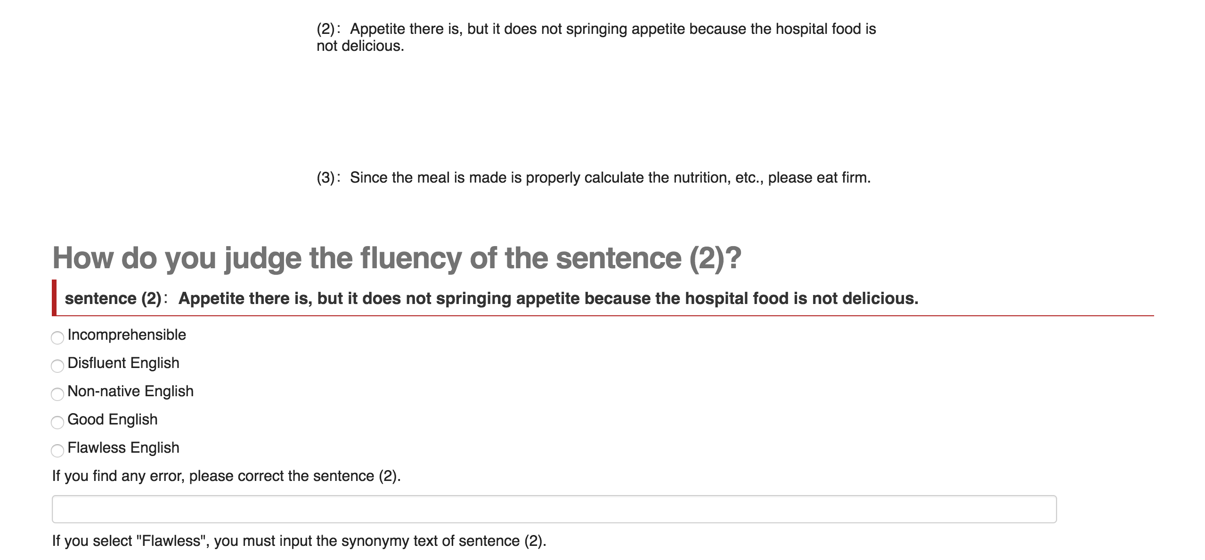This screenshot has width=1205, height=560.
Task: Click the "If you select Flawless" instruction
Action: coord(299,541)
